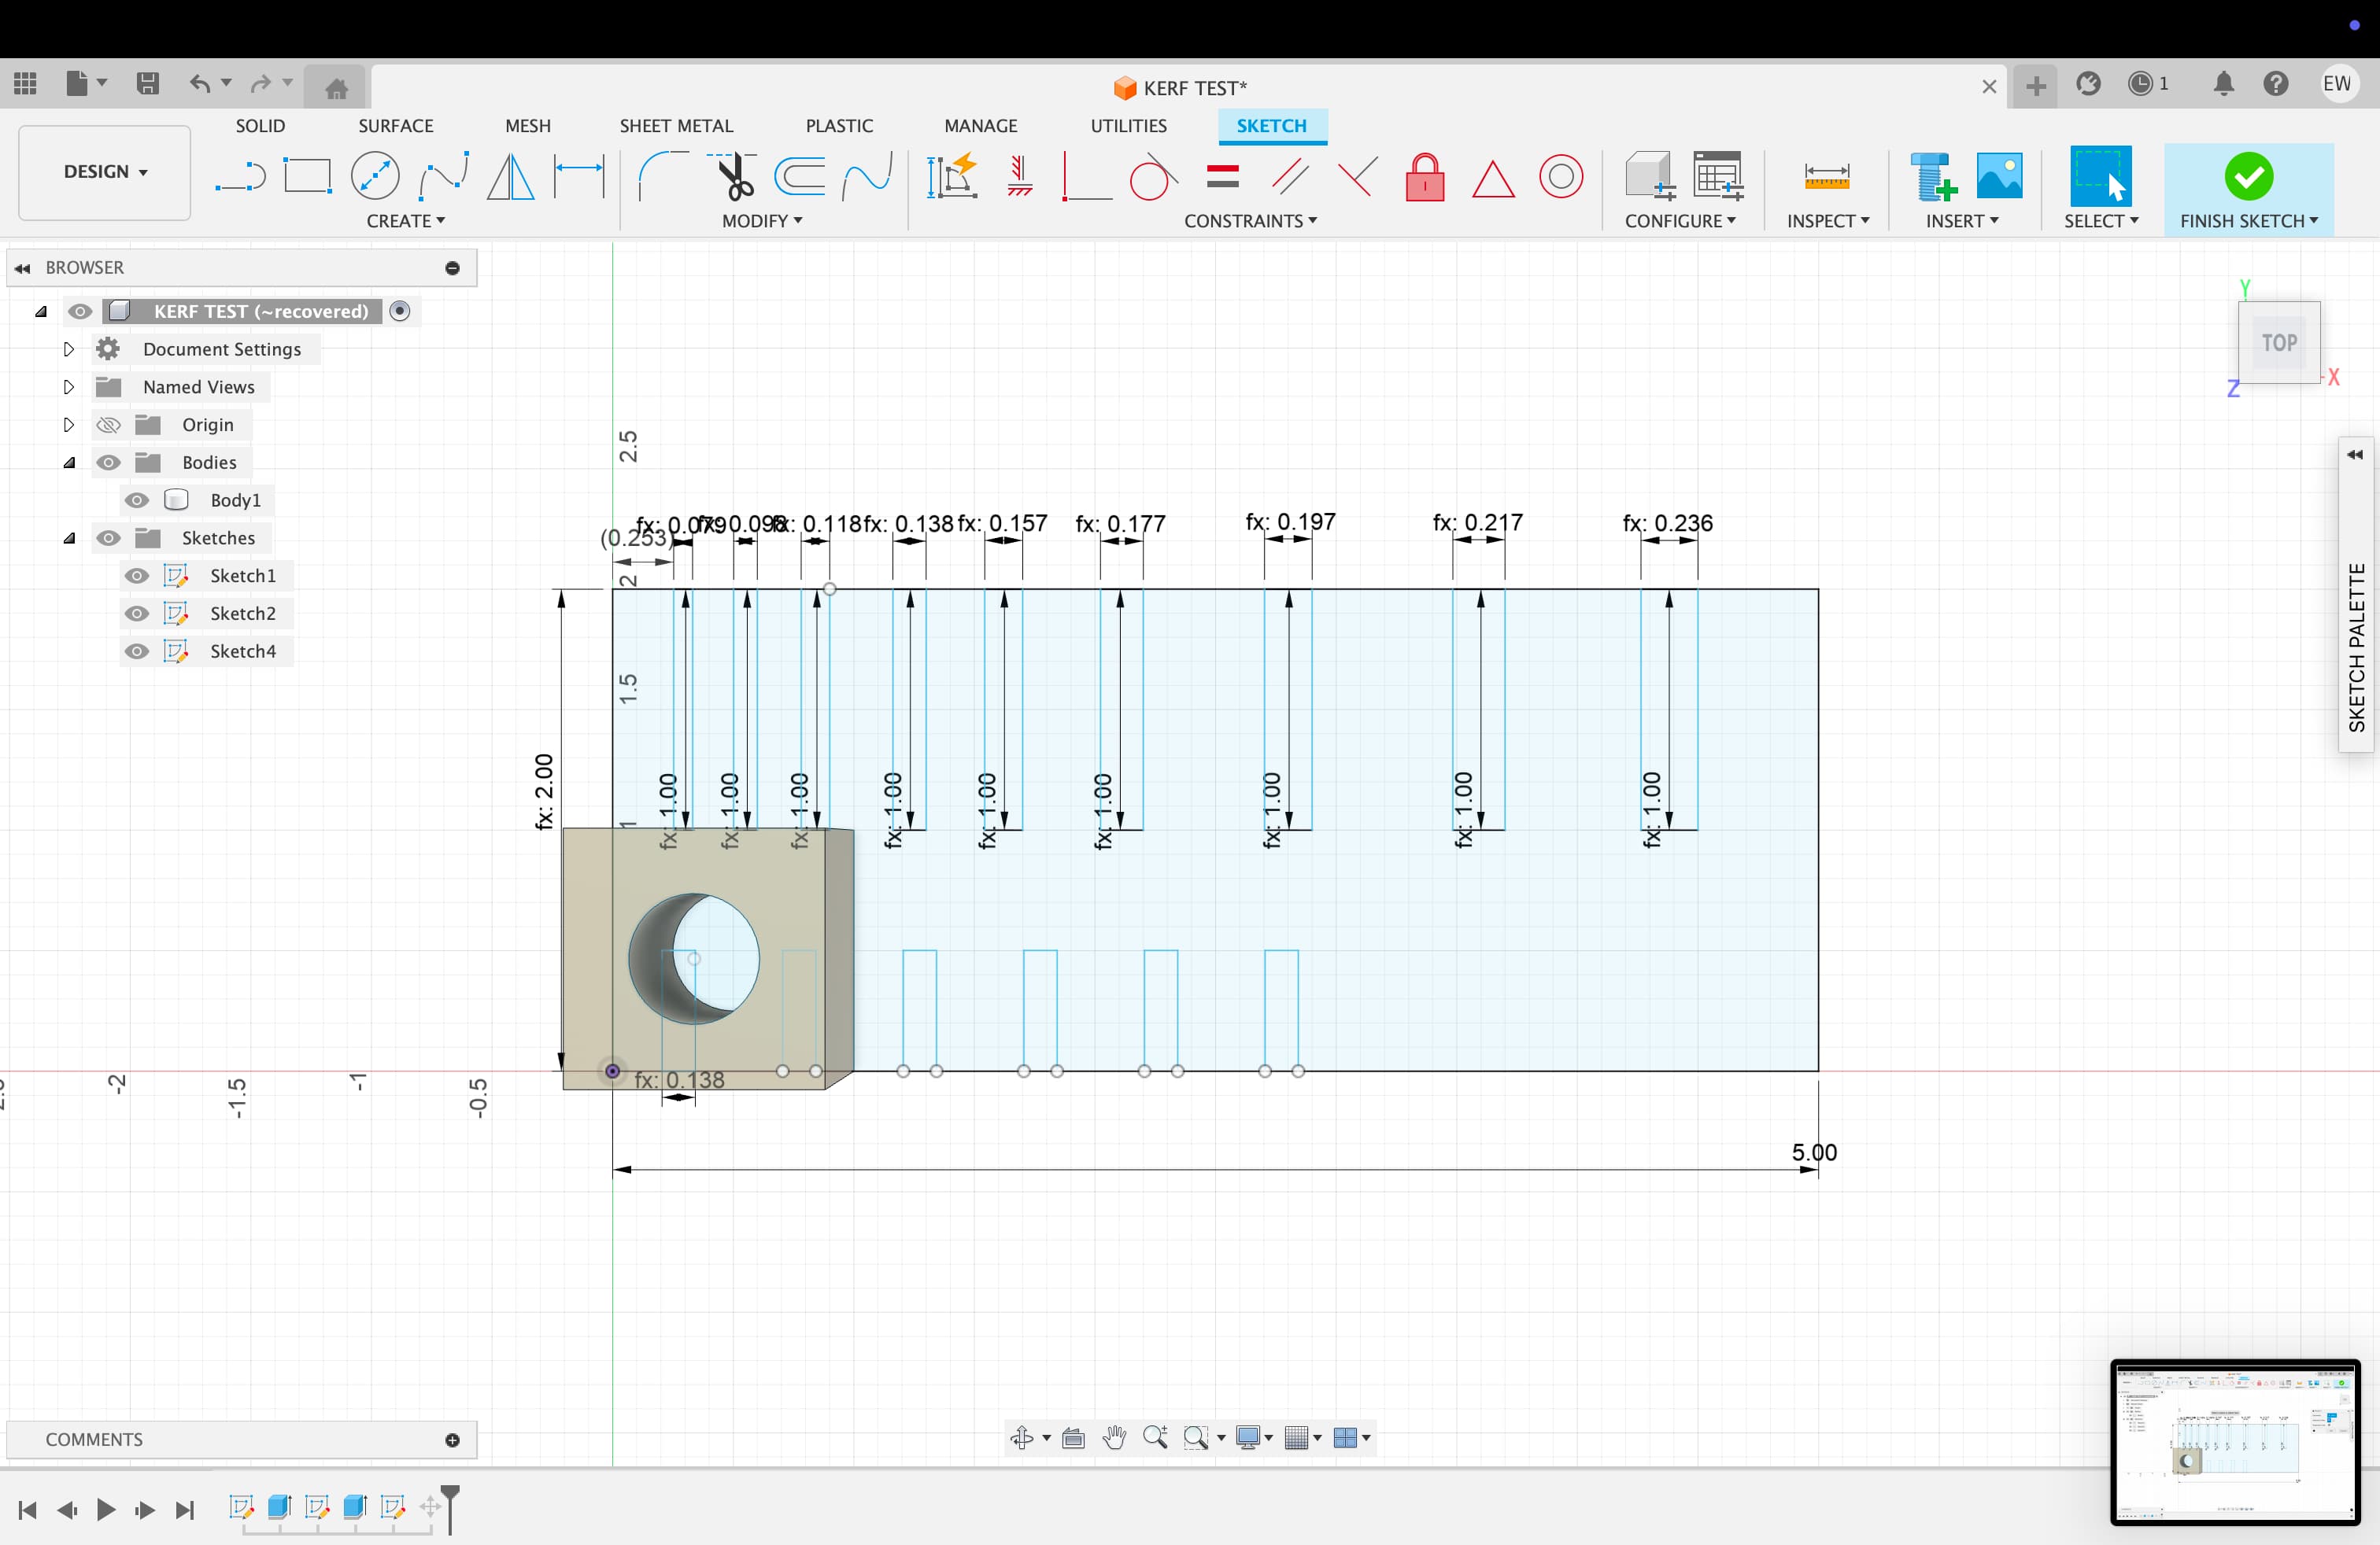Image resolution: width=2380 pixels, height=1545 pixels.
Task: Switch to the SHEET METAL tab
Action: [x=676, y=126]
